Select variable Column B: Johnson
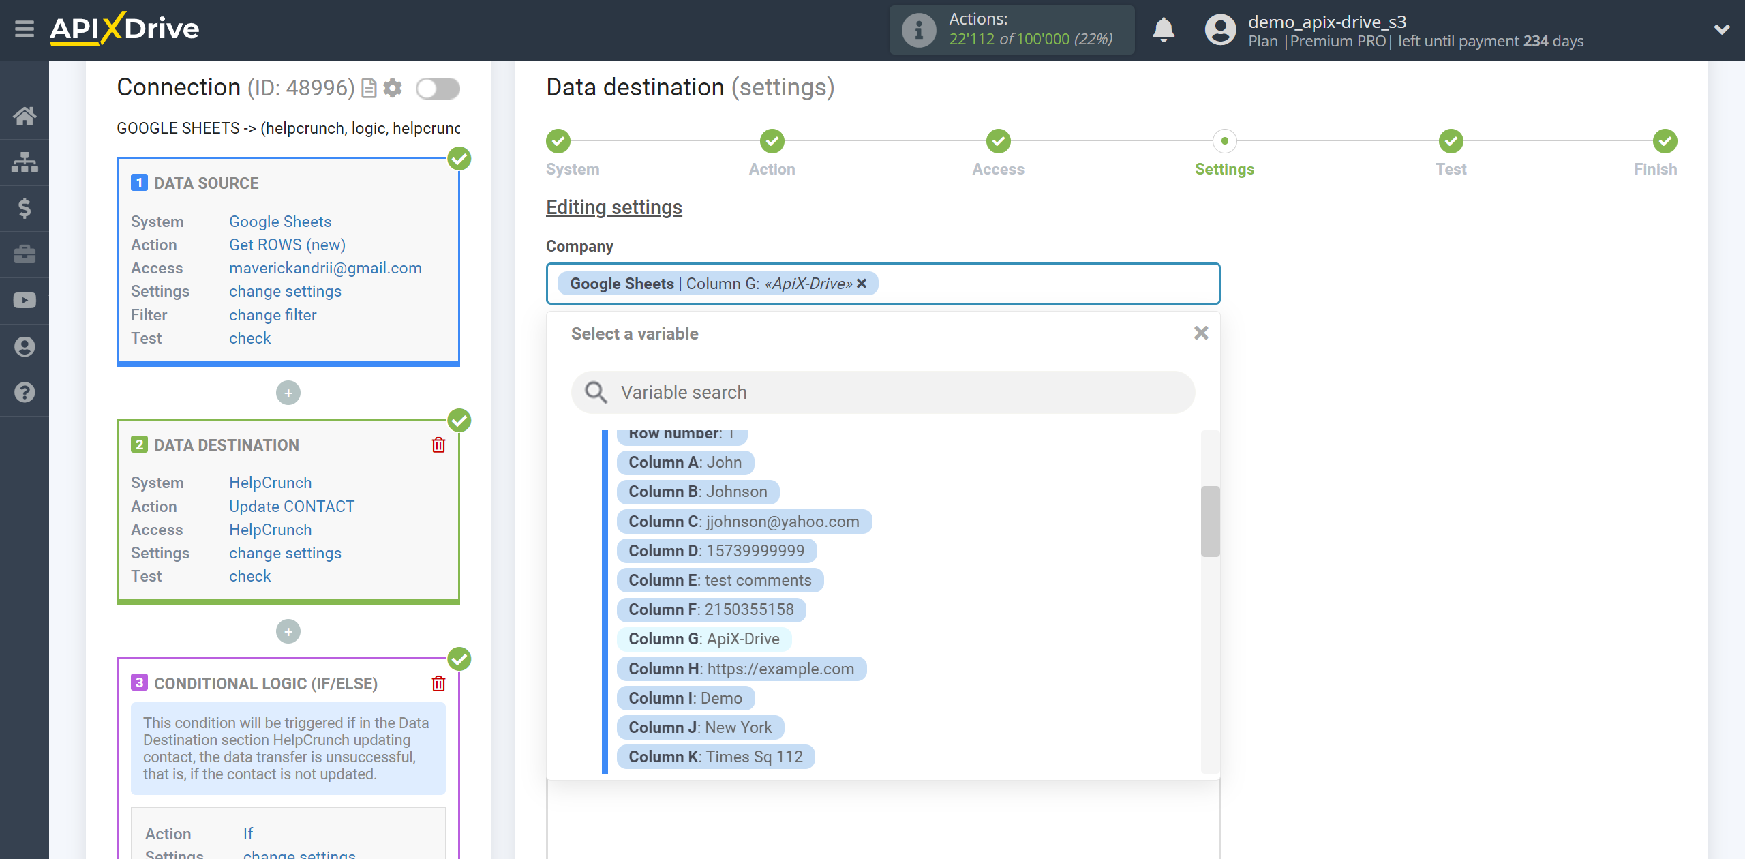This screenshot has width=1745, height=859. (x=698, y=492)
